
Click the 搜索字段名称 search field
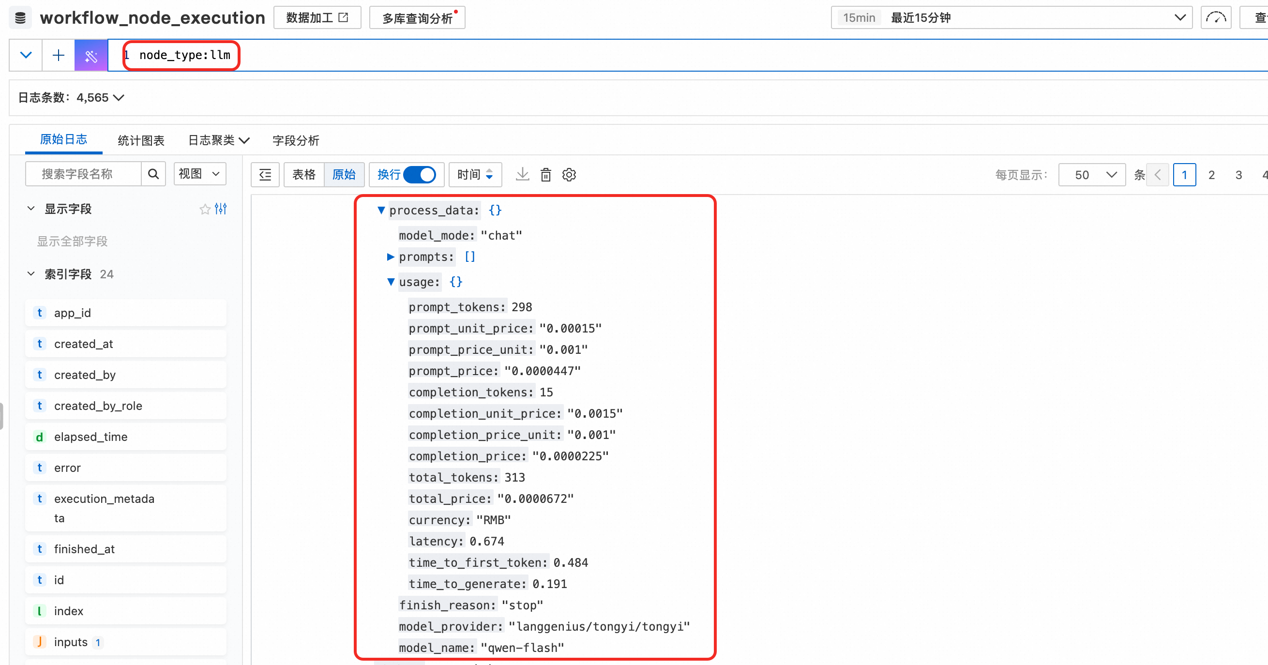(x=84, y=174)
